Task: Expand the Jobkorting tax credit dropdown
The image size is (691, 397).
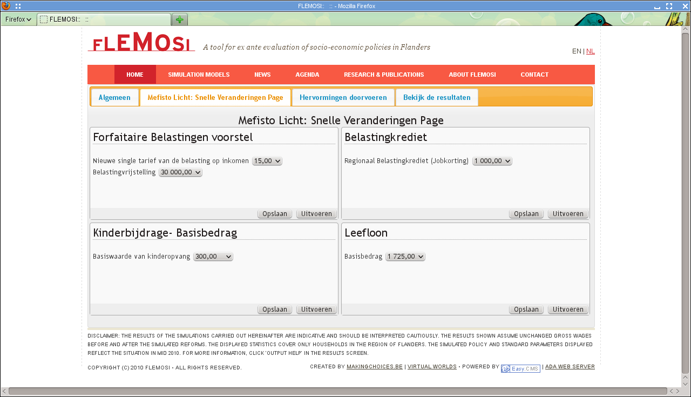Action: coord(492,161)
